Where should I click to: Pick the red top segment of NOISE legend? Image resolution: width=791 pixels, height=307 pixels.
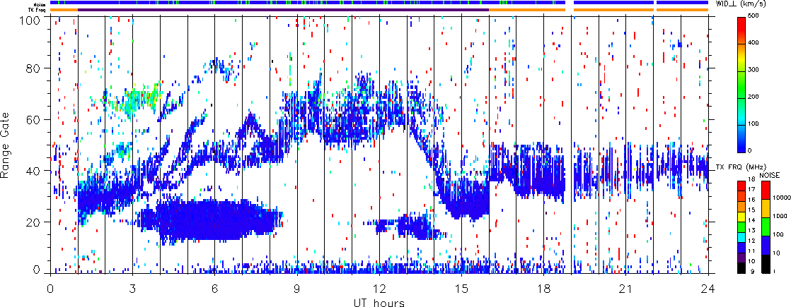(x=766, y=190)
